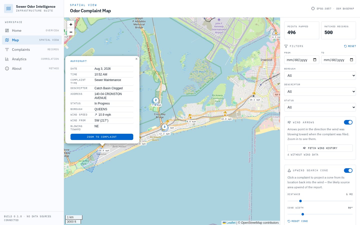Focus the To date field

(x=338, y=60)
